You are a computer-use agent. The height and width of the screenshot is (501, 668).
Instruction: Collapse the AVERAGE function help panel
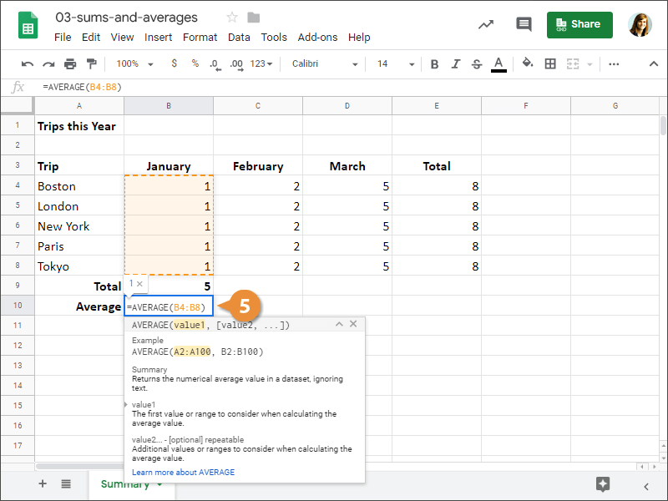tap(338, 324)
